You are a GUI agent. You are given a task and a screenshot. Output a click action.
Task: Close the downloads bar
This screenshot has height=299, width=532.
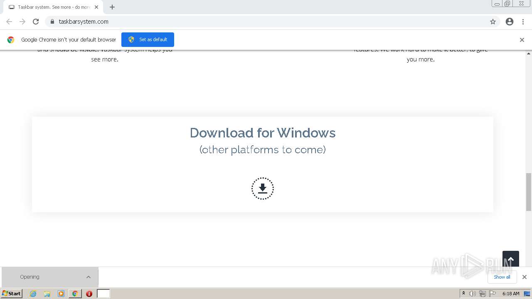click(525, 277)
